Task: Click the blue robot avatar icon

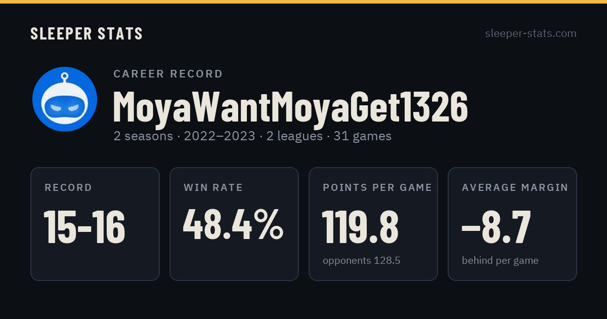Action: pos(65,99)
